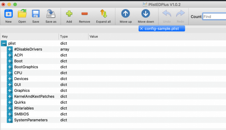Screen dimensions: 226x130
Task: Select the RtVariables key
Action: point(24,108)
